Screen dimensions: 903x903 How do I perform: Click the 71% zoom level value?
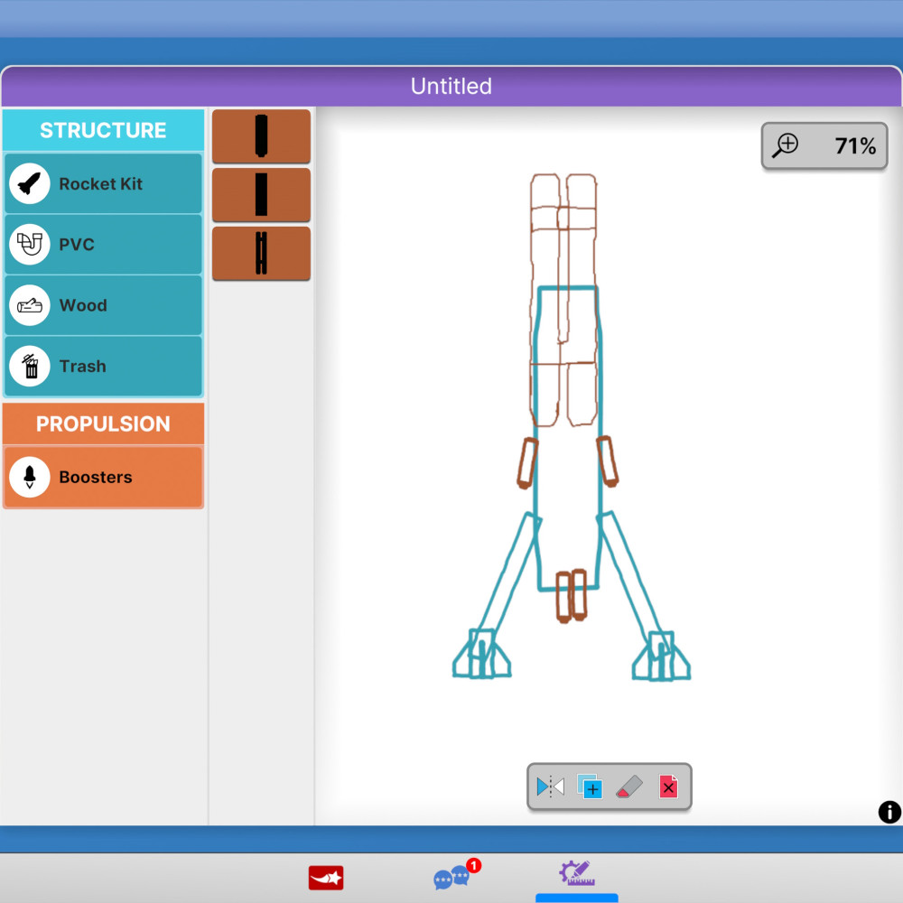point(855,145)
